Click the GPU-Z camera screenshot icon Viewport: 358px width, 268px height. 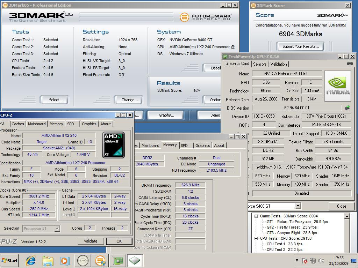(350, 64)
